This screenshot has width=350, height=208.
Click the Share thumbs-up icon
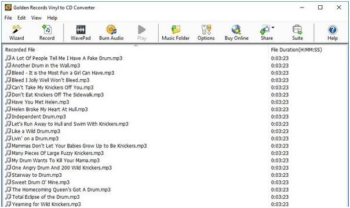[x=265, y=29]
